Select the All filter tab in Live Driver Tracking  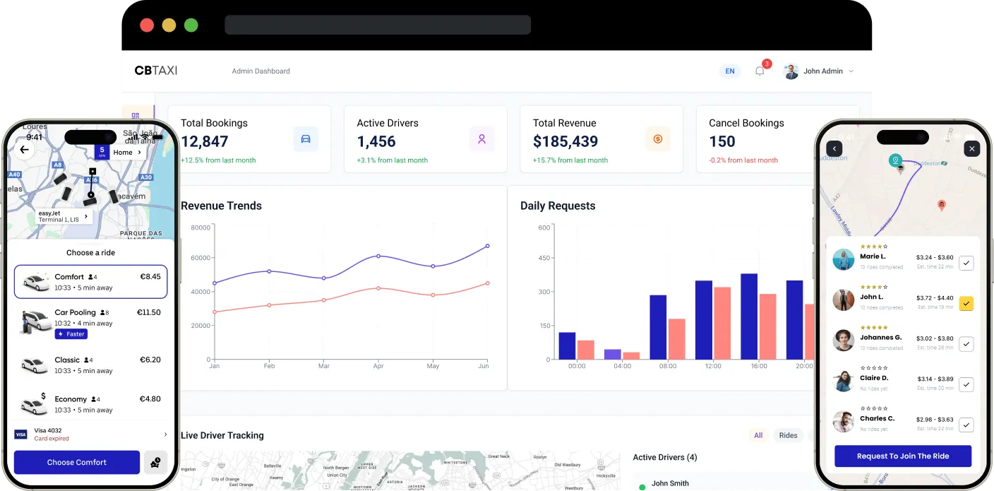click(x=758, y=435)
